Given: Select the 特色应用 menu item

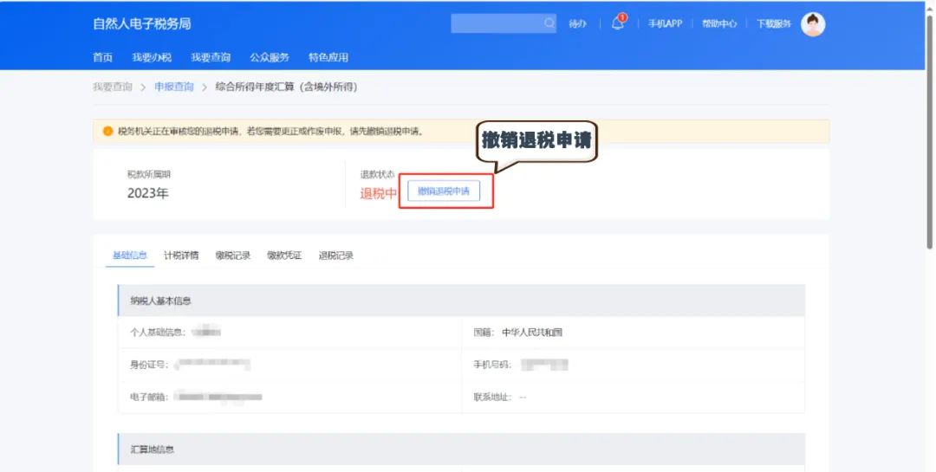Looking at the screenshot, I should (x=328, y=58).
